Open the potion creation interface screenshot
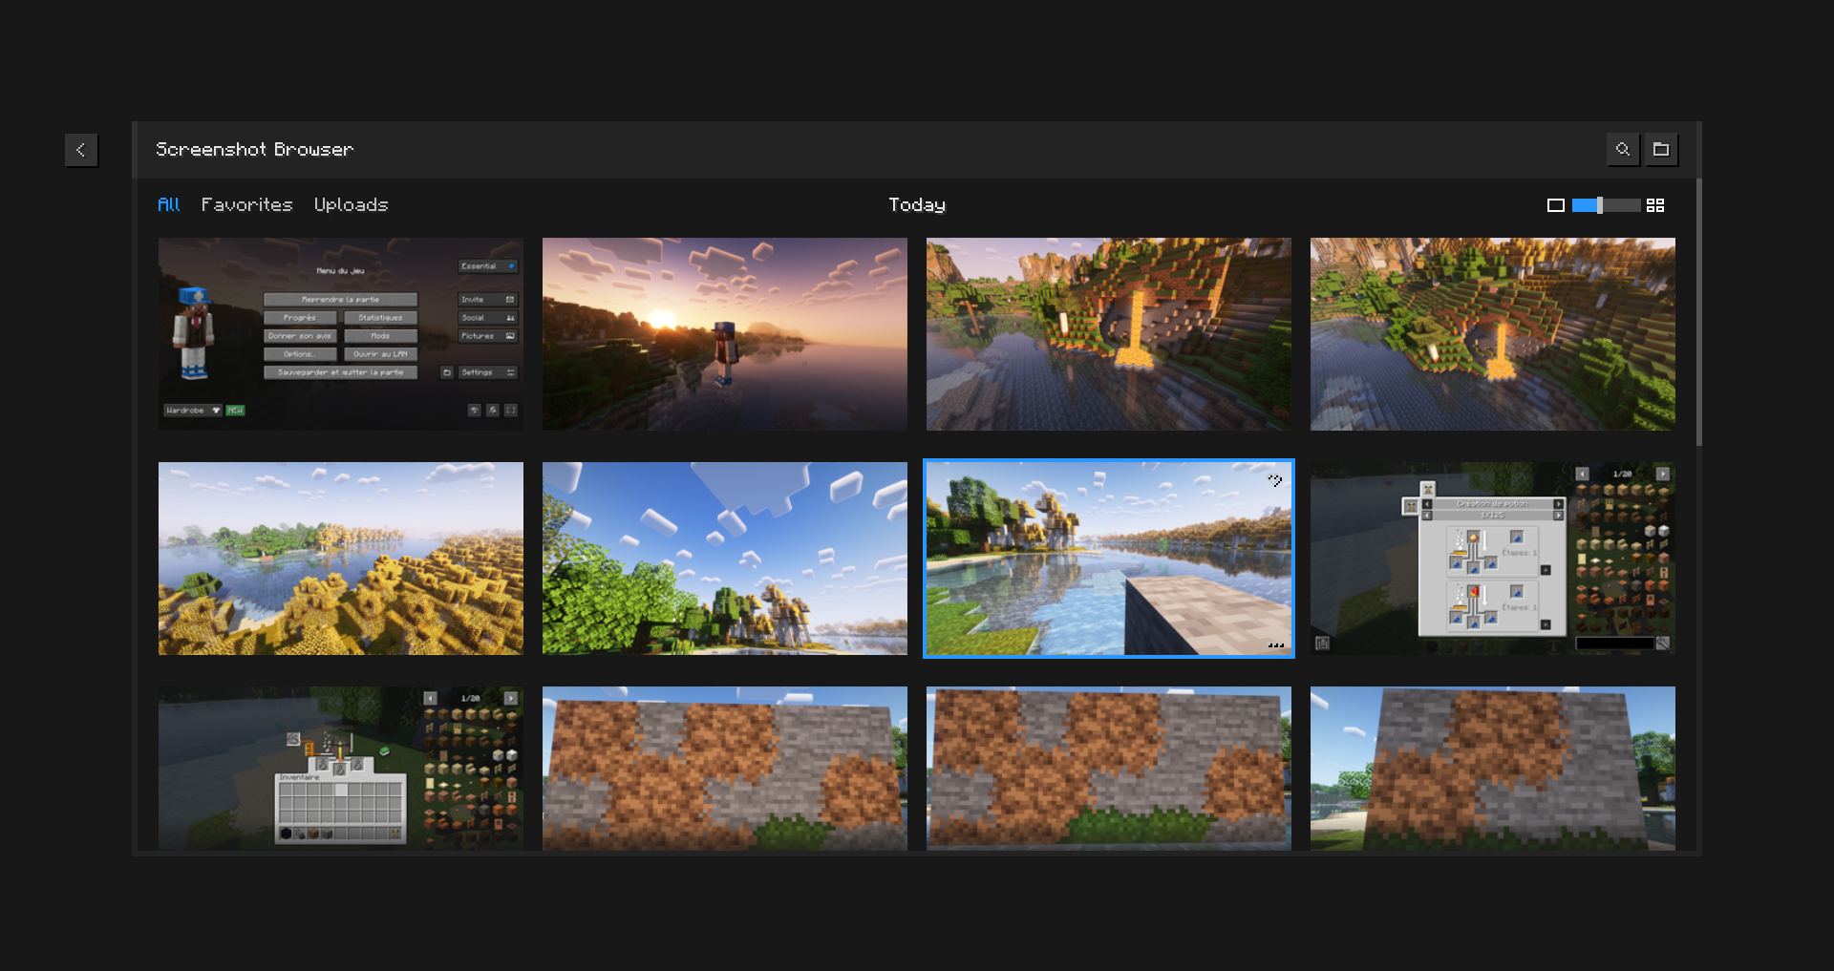 (x=1493, y=559)
